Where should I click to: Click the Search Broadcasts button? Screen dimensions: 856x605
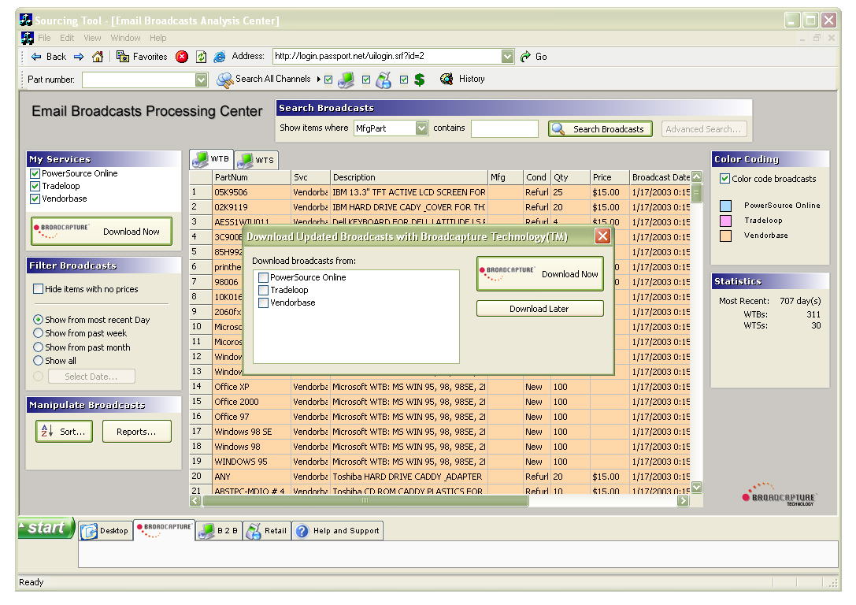click(600, 129)
